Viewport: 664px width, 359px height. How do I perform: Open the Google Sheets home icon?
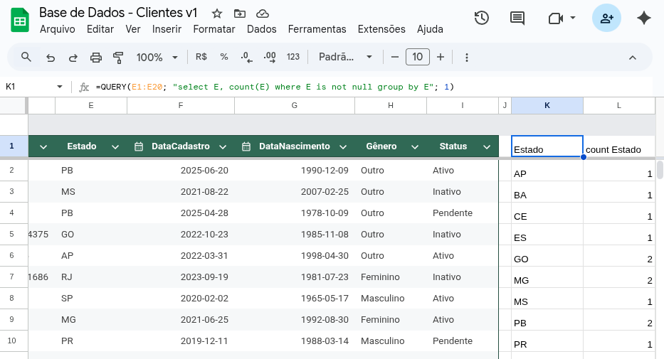coord(19,21)
